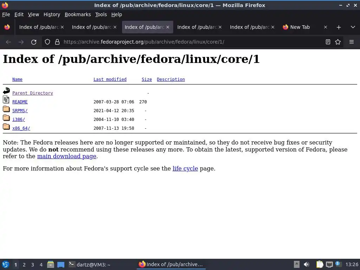Show site security padlock info
Viewport: 360px width, 270px height.
(57, 42)
